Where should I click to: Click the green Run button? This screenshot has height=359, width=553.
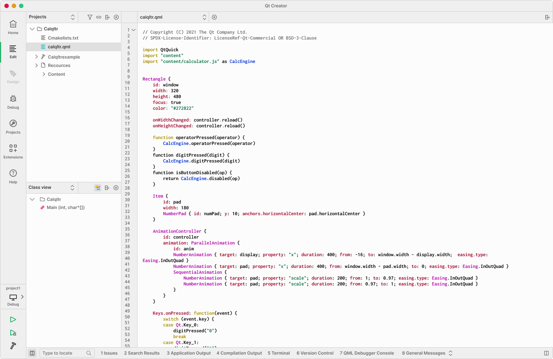[x=13, y=319]
